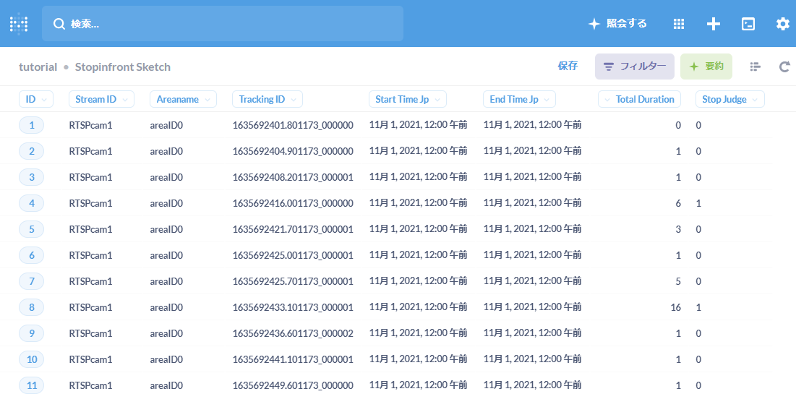This screenshot has width=796, height=394.
Task: Click the search input field
Action: [223, 24]
